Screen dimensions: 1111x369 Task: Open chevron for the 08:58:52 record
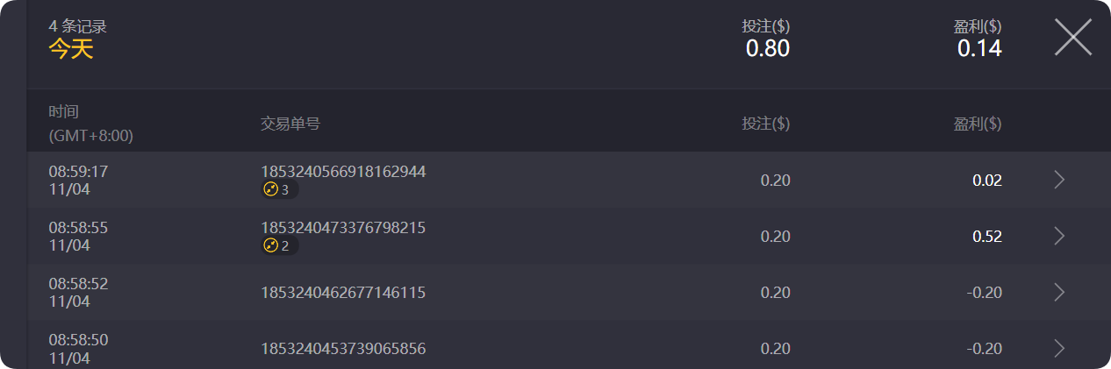1059,292
